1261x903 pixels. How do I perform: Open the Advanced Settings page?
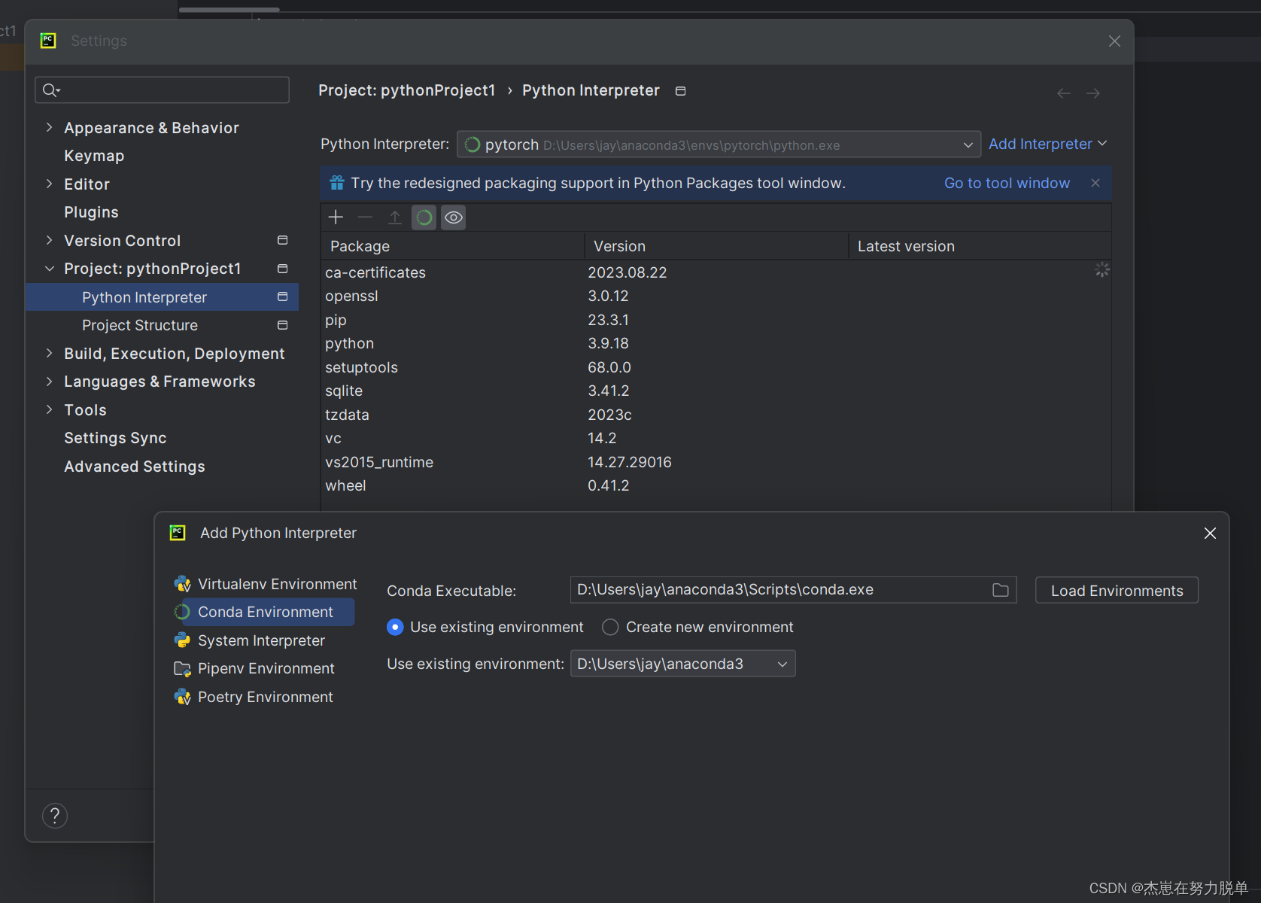pyautogui.click(x=134, y=467)
